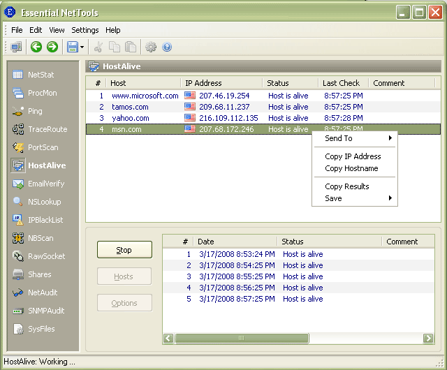Open the NetAudit glasses icon
Image resolution: width=447 pixels, height=370 pixels.
click(18, 293)
